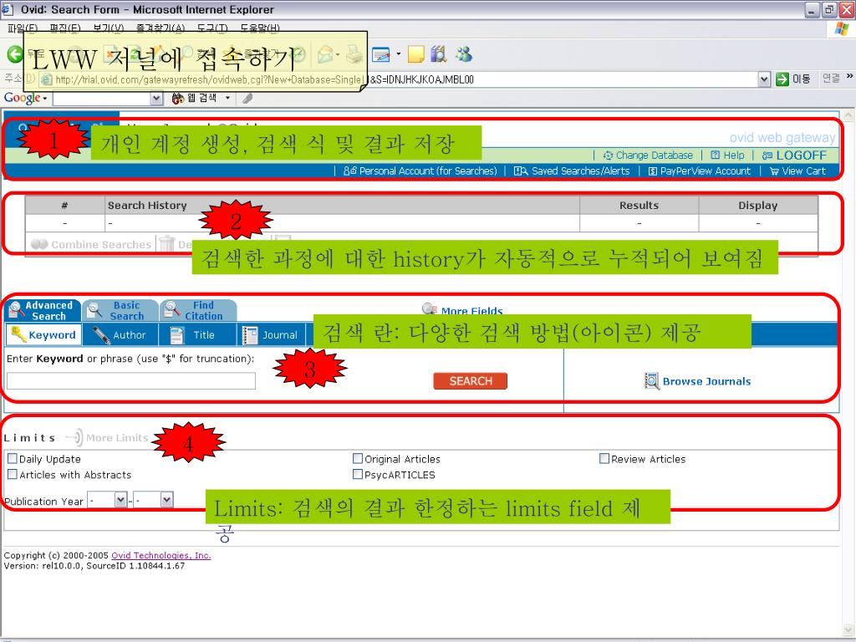
Task: Tick the Original Articles checkbox
Action: (358, 459)
